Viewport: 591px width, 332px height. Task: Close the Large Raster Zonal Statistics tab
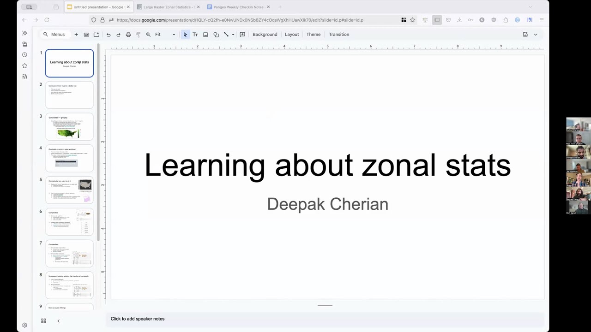tap(198, 7)
